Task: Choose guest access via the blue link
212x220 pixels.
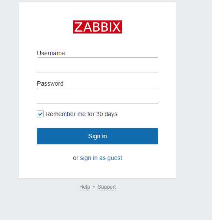Action: coord(101,158)
